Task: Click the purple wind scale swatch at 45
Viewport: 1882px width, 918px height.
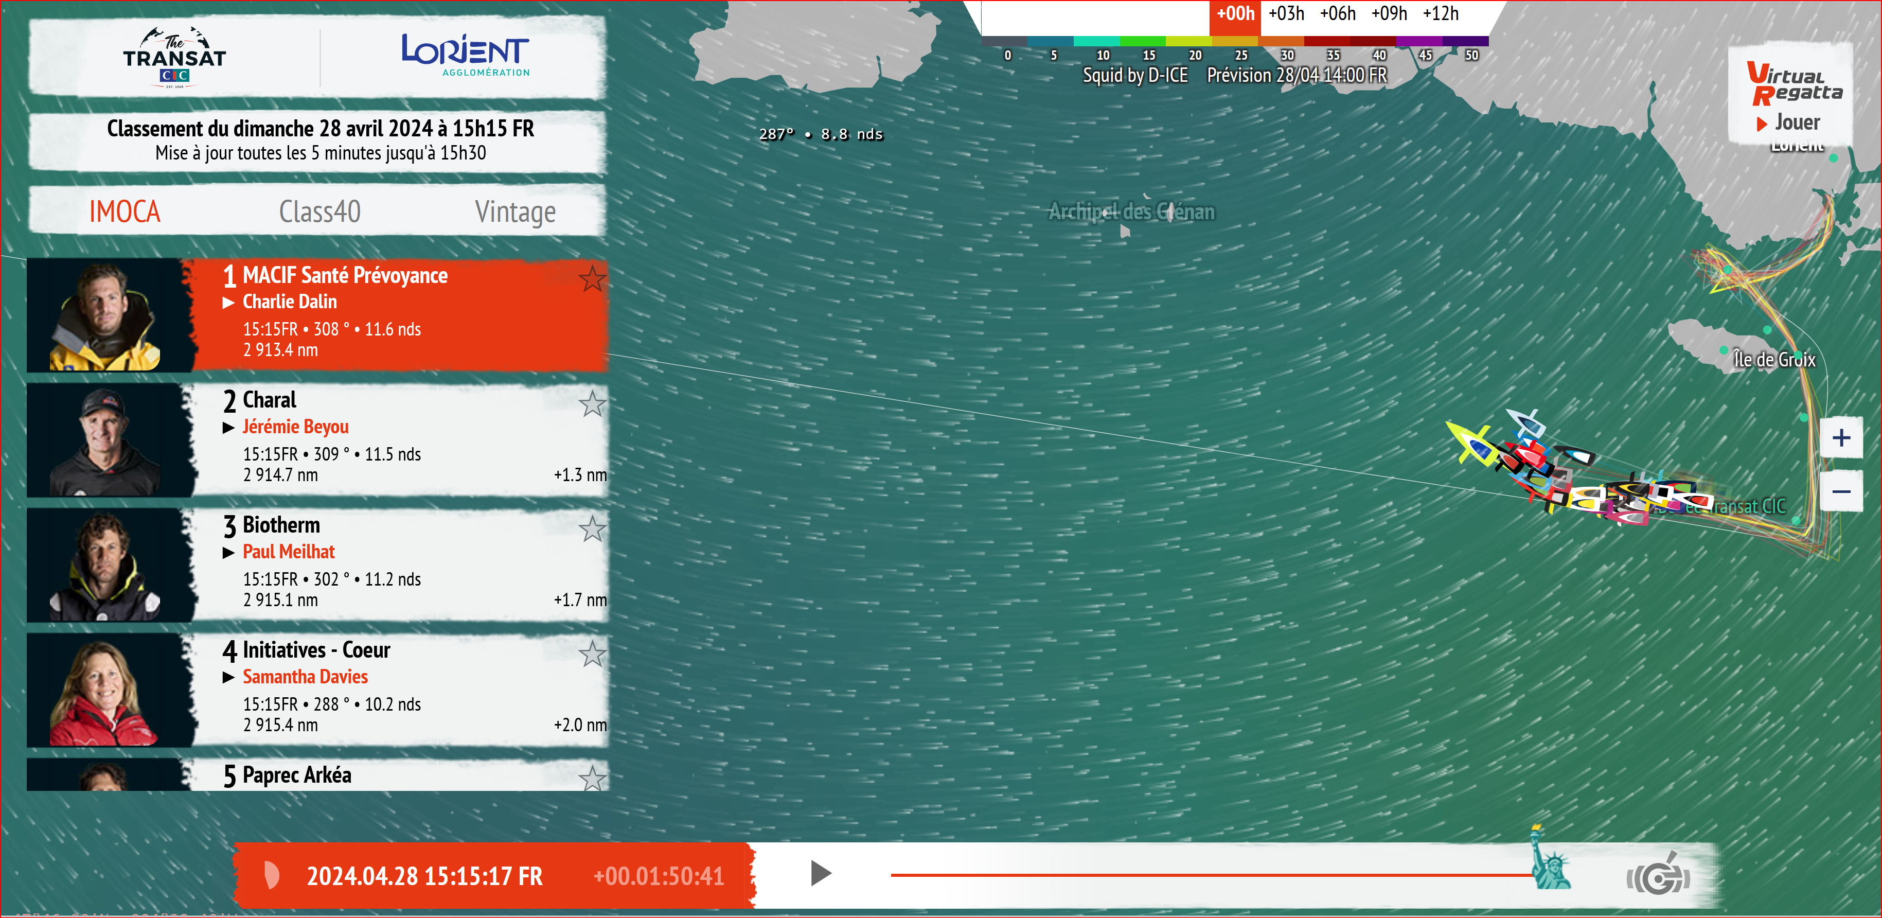Action: (x=1419, y=41)
